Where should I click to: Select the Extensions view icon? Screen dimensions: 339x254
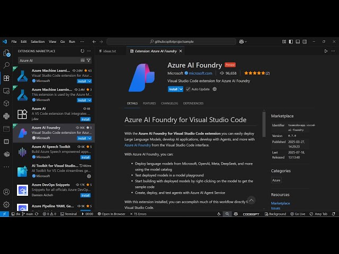(x=6, y=78)
